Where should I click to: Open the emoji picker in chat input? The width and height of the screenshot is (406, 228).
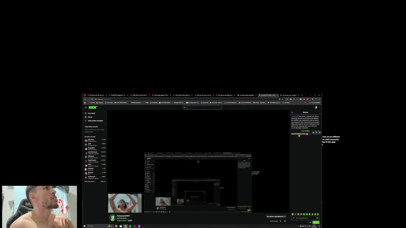[x=317, y=218]
